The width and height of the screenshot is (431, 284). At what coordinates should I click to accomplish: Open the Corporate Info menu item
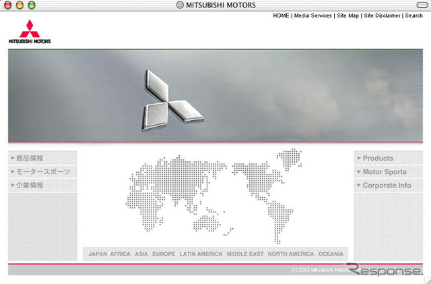click(388, 185)
